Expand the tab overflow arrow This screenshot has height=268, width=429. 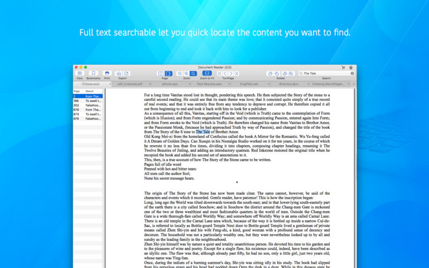[x=354, y=84]
